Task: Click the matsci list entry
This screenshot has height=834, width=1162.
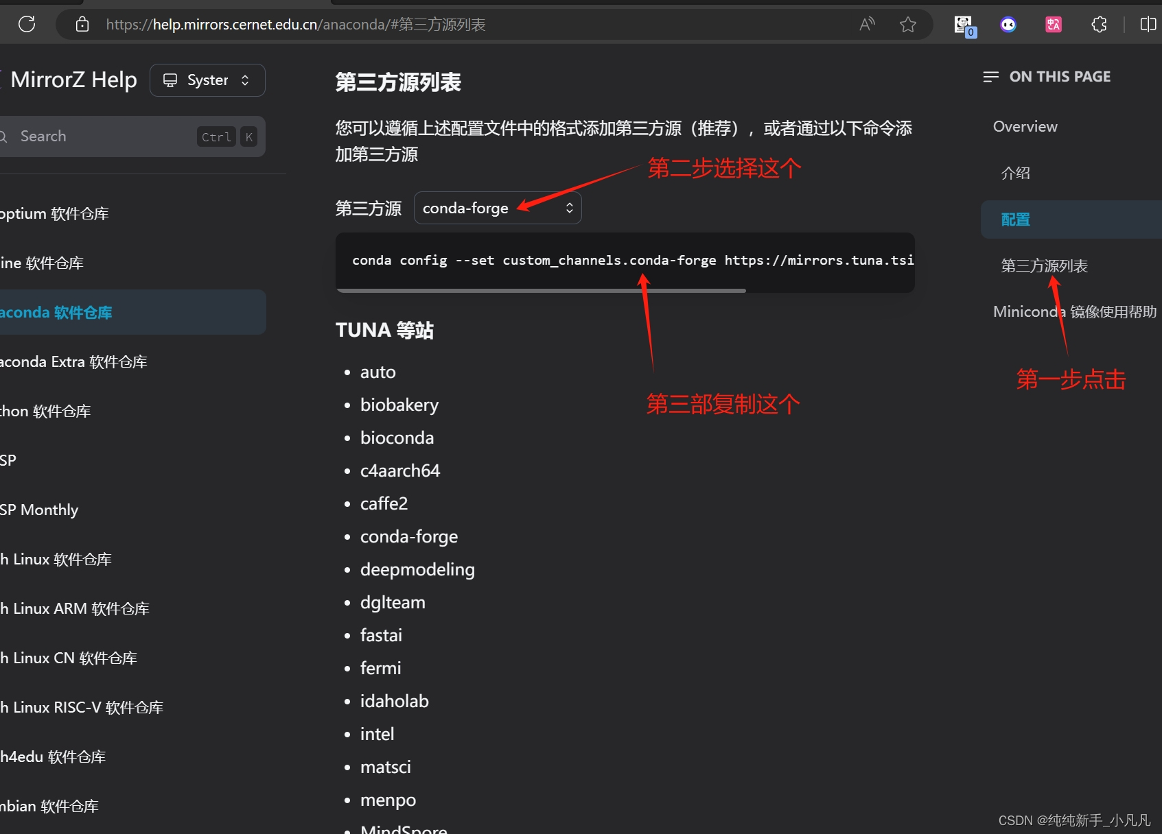Action: coord(386,767)
